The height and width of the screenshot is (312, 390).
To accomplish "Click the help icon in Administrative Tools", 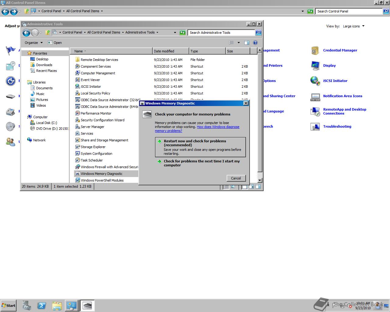I will pyautogui.click(x=255, y=43).
